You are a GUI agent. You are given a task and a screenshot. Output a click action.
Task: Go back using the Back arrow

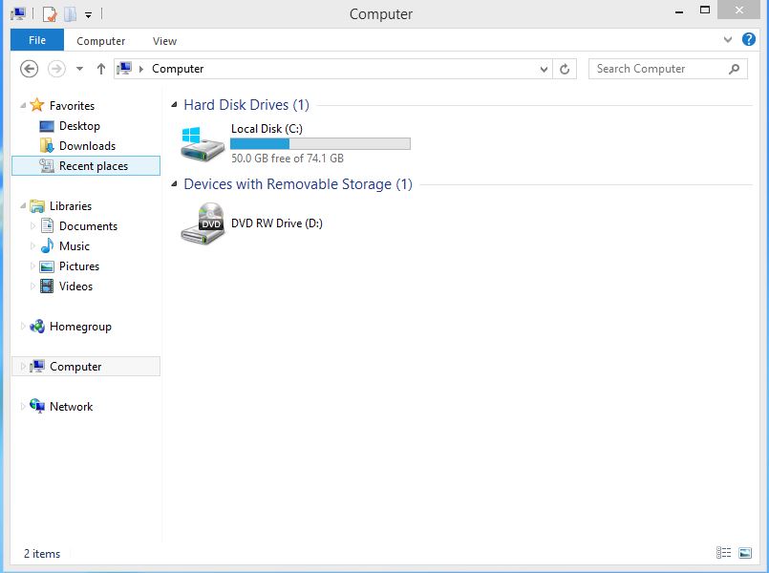pyautogui.click(x=29, y=69)
